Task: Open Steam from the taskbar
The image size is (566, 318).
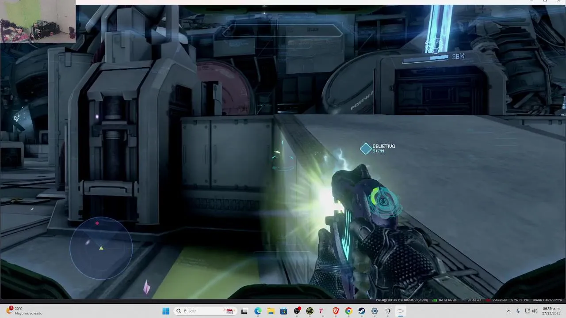Action: [361, 311]
